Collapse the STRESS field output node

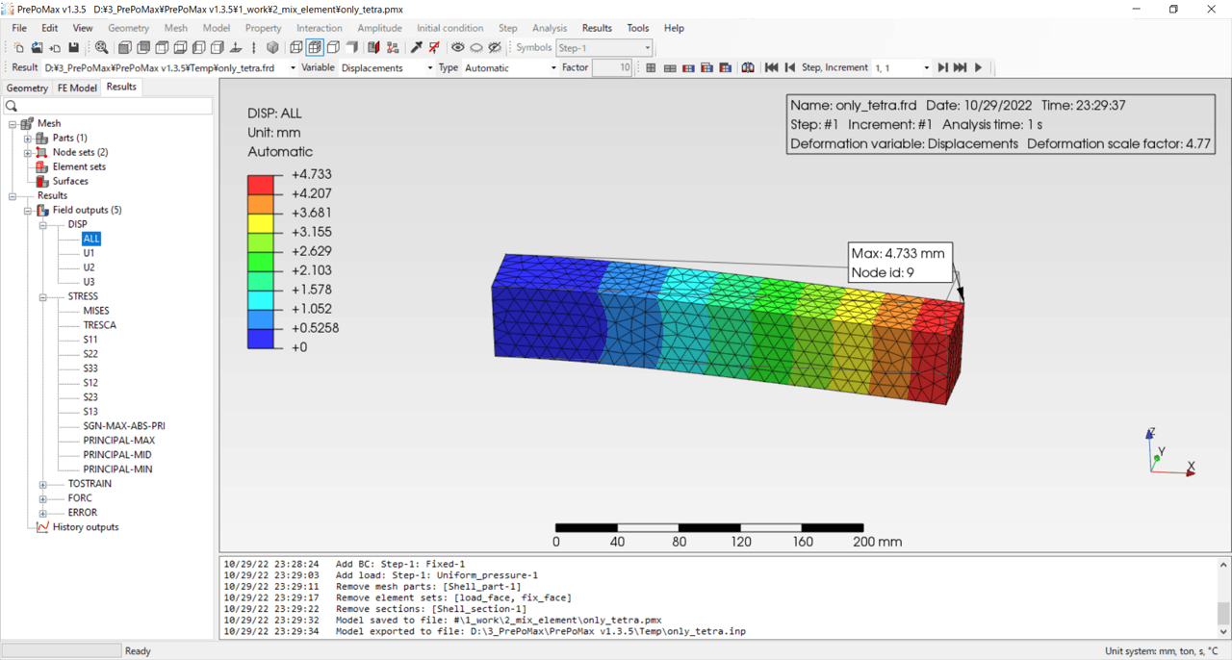coord(43,297)
